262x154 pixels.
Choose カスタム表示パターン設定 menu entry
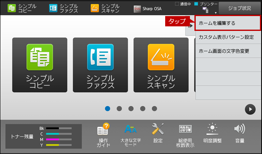click(228, 37)
